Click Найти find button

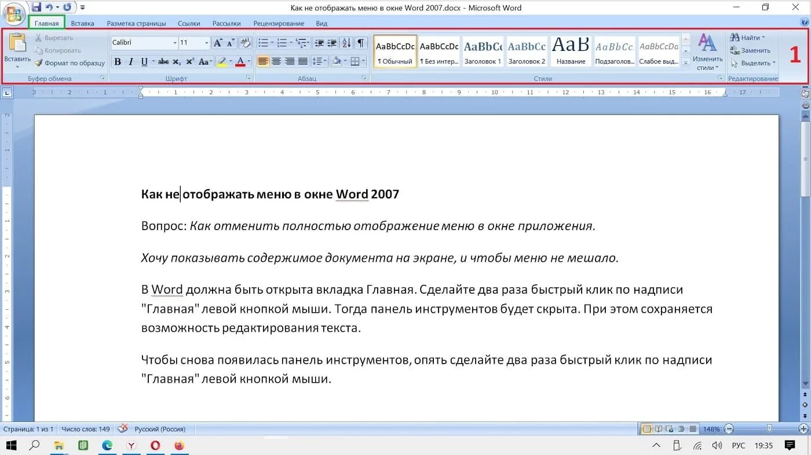click(x=748, y=38)
